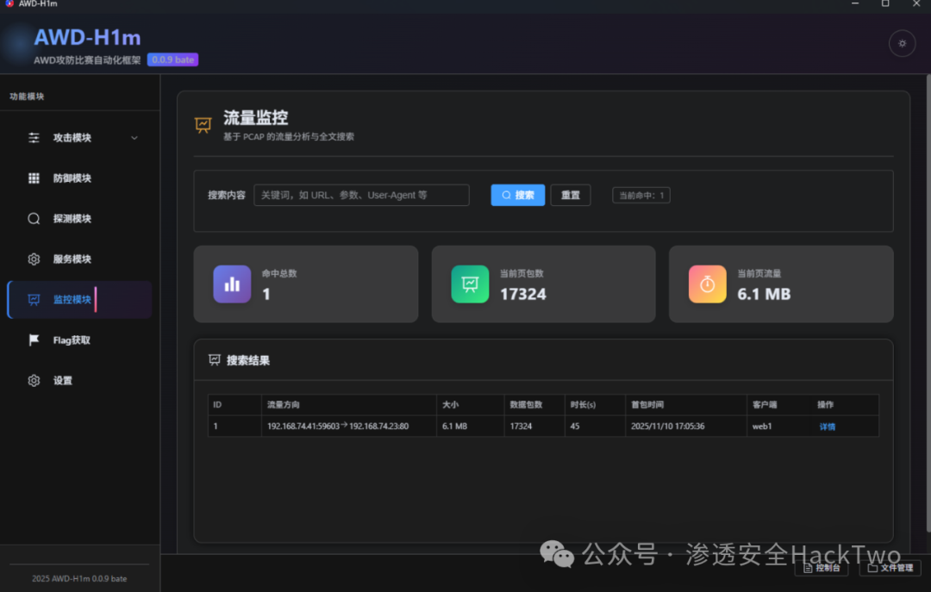Click the orange 当前页流量 timer icon
The height and width of the screenshot is (592, 931).
tap(707, 284)
